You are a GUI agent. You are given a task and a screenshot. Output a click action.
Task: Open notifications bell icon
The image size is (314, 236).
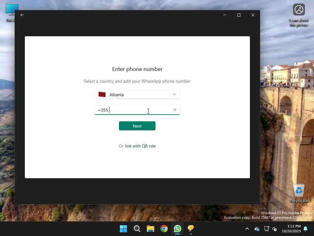[x=306, y=229]
